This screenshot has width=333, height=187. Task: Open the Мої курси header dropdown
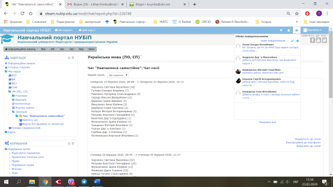(63, 30)
